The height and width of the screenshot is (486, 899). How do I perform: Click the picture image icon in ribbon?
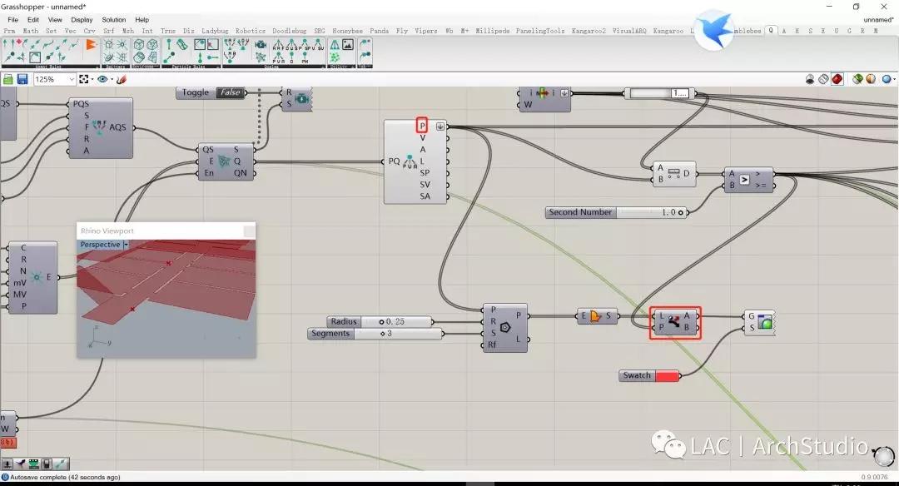tap(347, 44)
